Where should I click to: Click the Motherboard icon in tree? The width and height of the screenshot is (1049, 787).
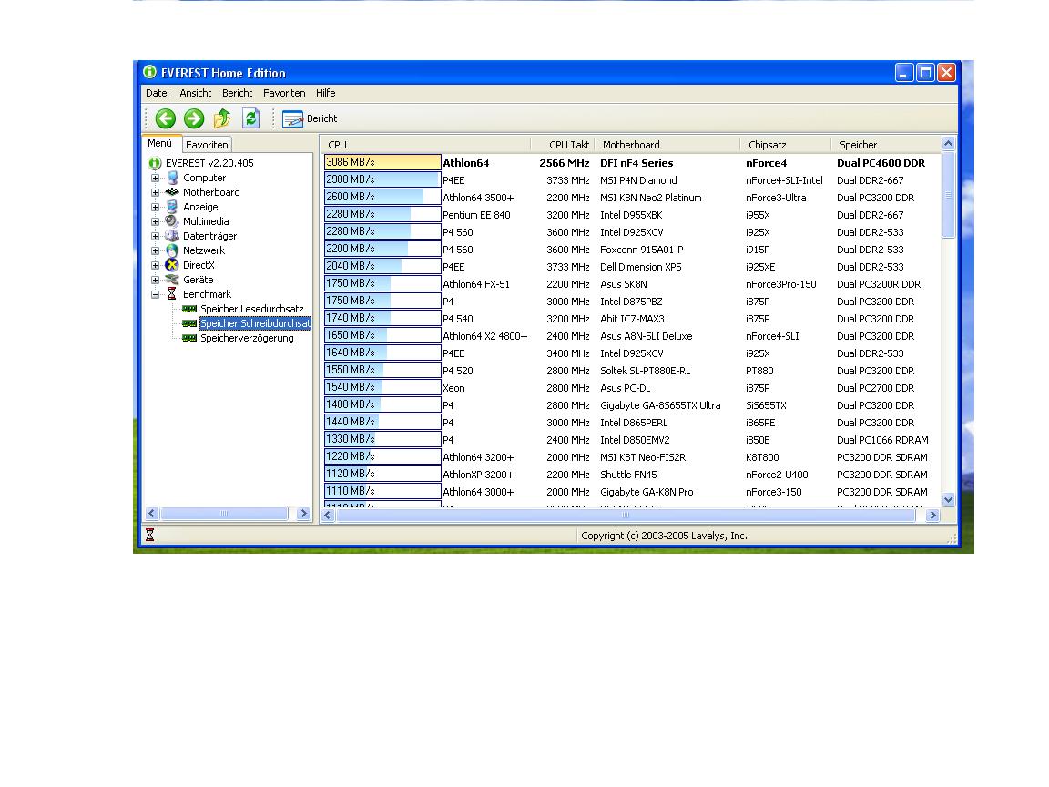click(172, 192)
